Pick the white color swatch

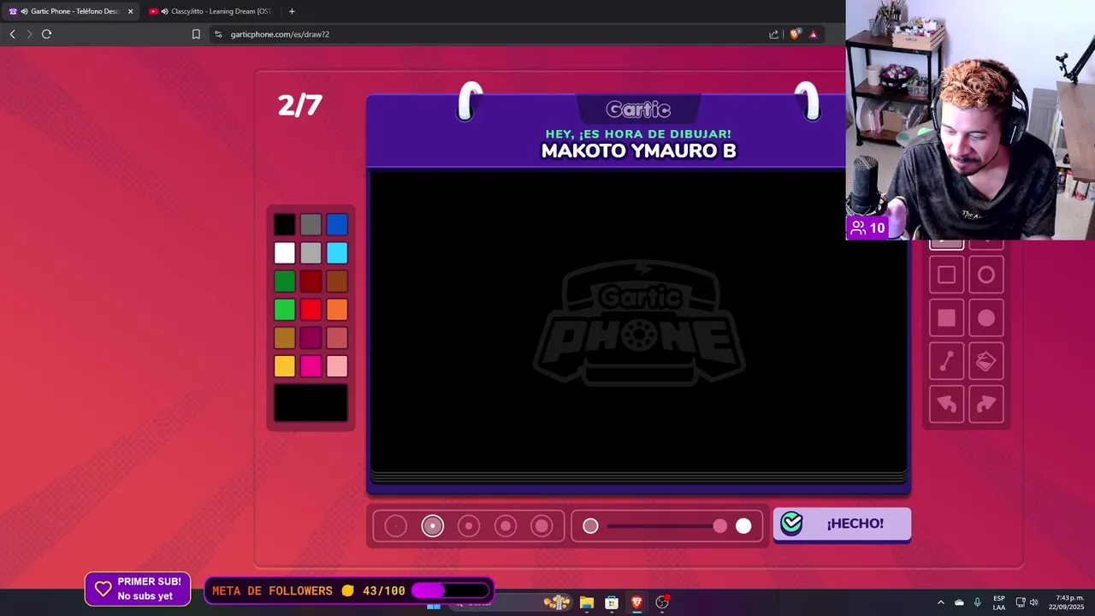(x=285, y=253)
